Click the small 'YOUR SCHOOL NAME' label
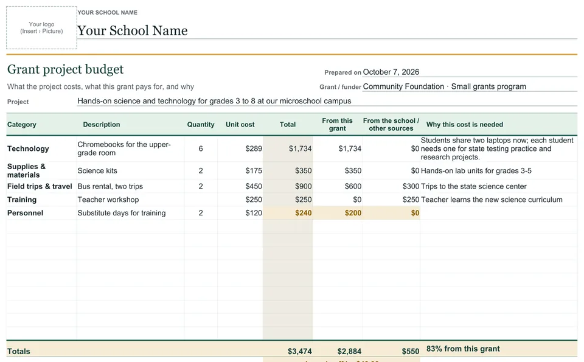 tap(107, 12)
